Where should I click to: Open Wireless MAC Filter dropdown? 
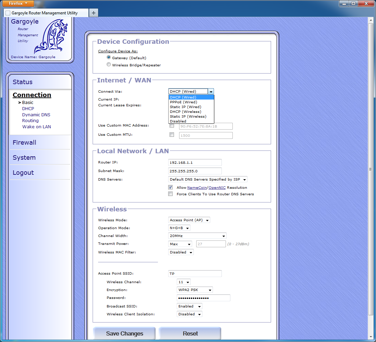181,252
